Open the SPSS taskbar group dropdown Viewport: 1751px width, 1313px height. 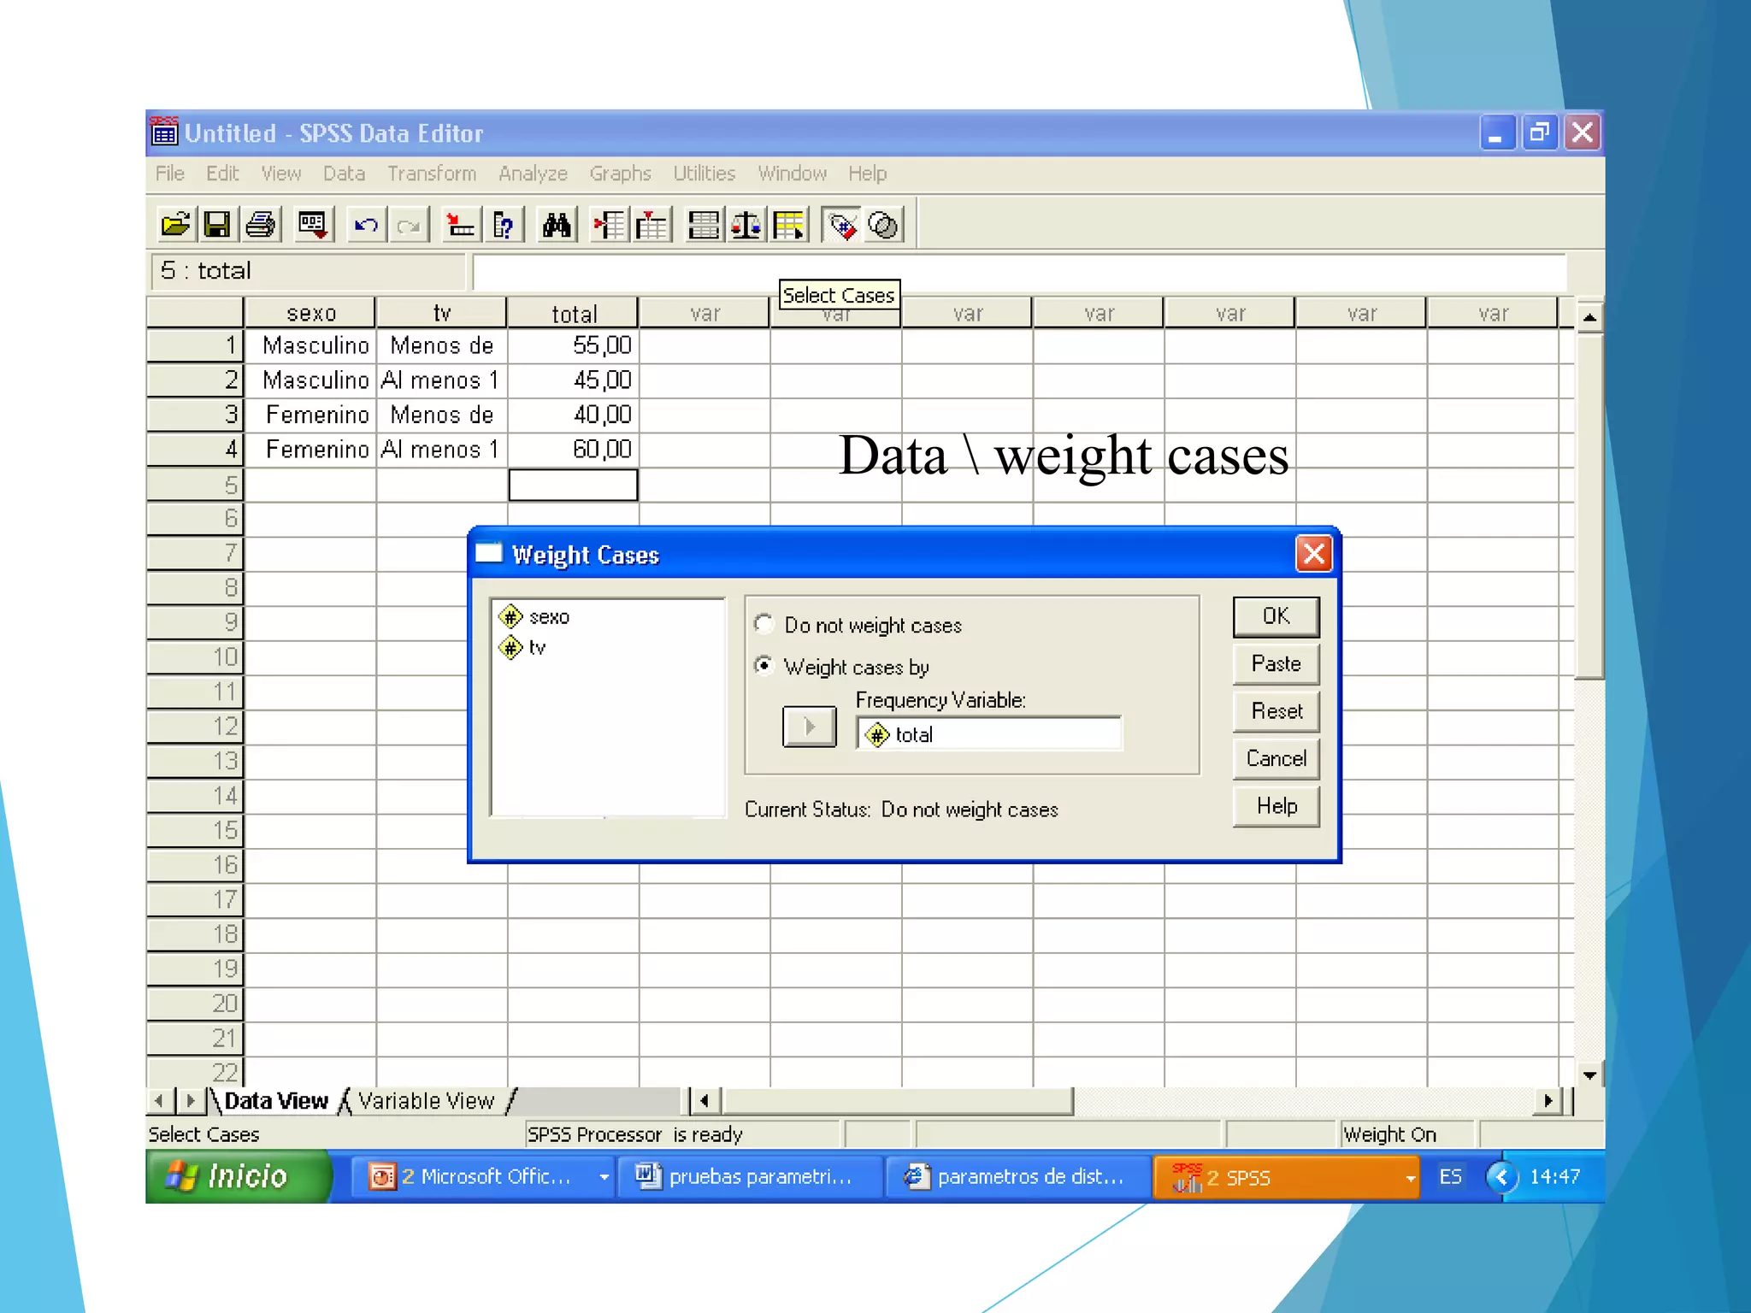pos(1409,1178)
